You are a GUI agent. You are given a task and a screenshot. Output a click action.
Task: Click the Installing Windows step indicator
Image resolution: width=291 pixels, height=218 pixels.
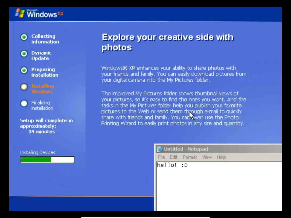[x=24, y=87]
